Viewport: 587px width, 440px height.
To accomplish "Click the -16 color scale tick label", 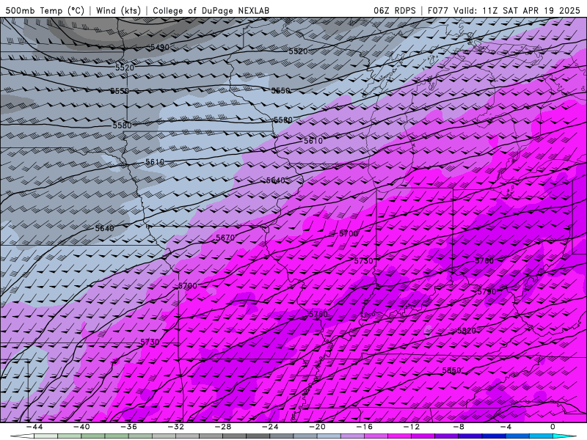I will pyautogui.click(x=364, y=427).
